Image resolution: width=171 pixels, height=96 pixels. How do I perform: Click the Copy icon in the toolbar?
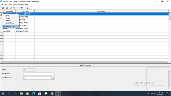tap(14, 8)
